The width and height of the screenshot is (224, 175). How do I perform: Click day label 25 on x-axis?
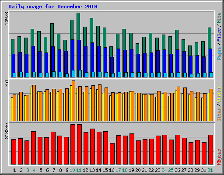coord(171,170)
